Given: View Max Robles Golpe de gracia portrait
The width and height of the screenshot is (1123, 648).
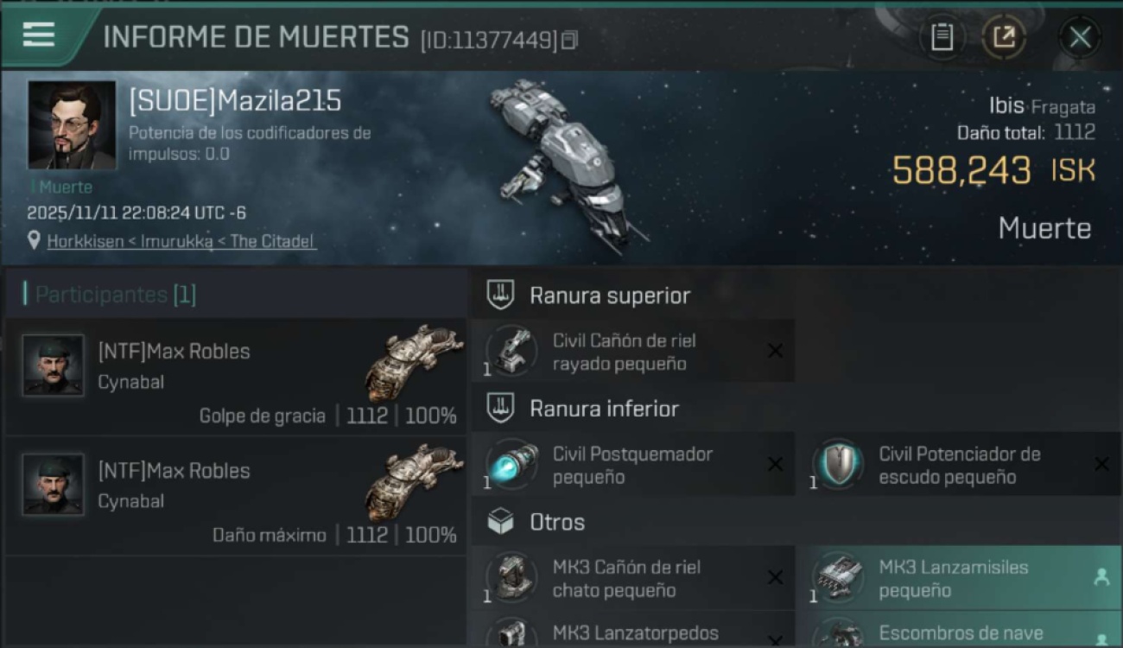Looking at the screenshot, I should [54, 365].
